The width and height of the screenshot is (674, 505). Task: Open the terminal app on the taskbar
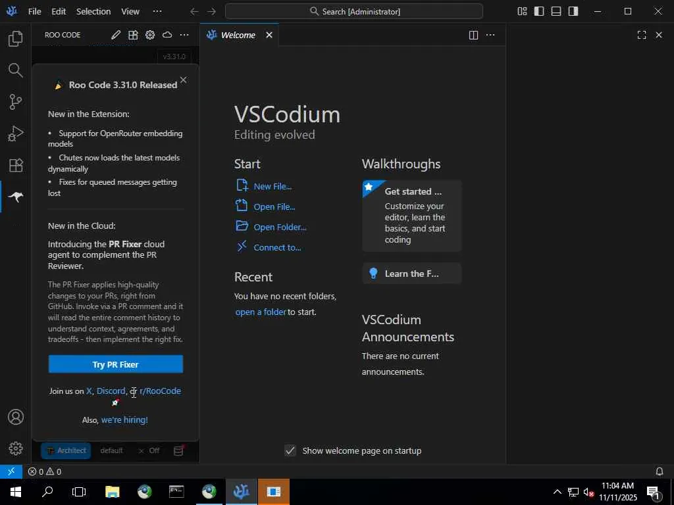(176, 492)
